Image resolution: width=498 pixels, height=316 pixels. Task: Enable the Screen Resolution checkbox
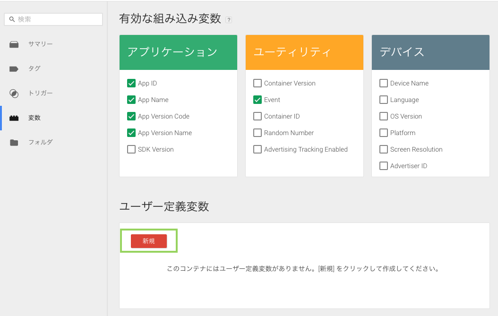384,149
